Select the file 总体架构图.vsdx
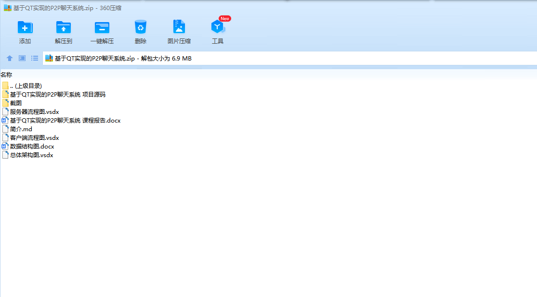This screenshot has width=537, height=297. 28,155
